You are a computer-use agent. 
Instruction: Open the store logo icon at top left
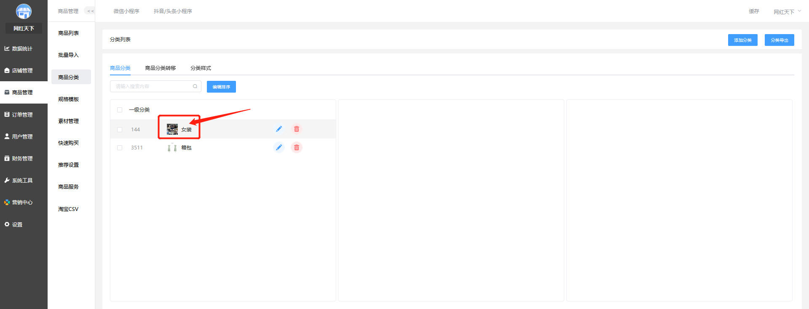(24, 11)
